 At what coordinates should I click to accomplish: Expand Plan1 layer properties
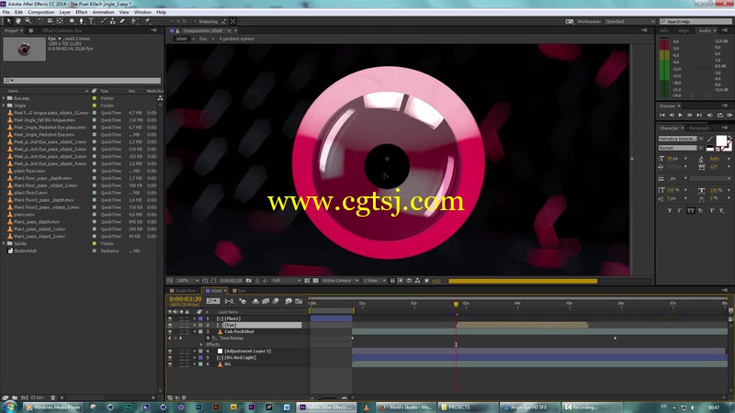click(195, 318)
